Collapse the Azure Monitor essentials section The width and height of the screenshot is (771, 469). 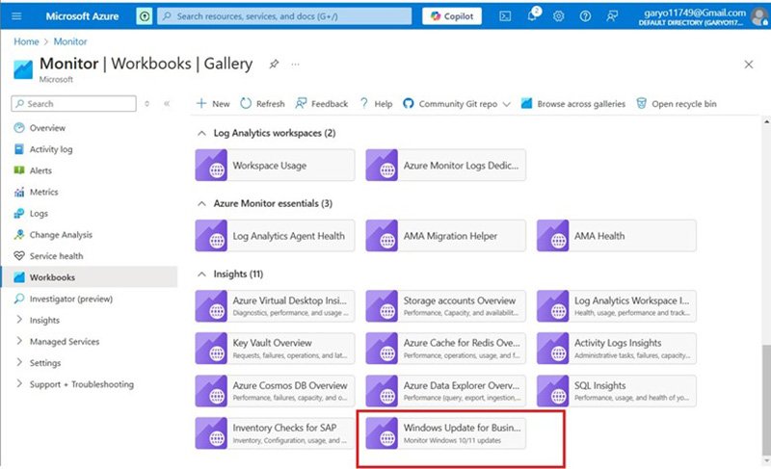(201, 203)
